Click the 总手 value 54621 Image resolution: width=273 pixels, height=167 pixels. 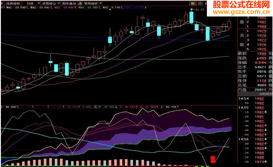click(261, 67)
